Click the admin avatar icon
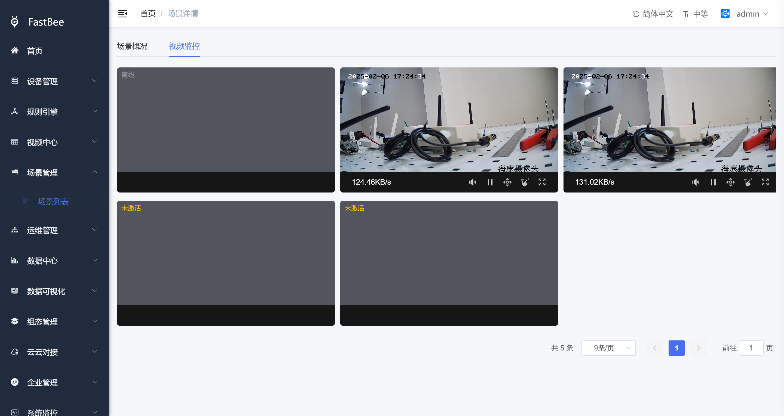This screenshot has height=416, width=784. [725, 14]
